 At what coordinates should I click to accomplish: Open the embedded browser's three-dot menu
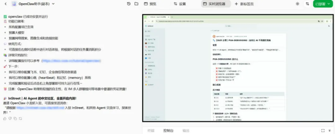(331, 21)
